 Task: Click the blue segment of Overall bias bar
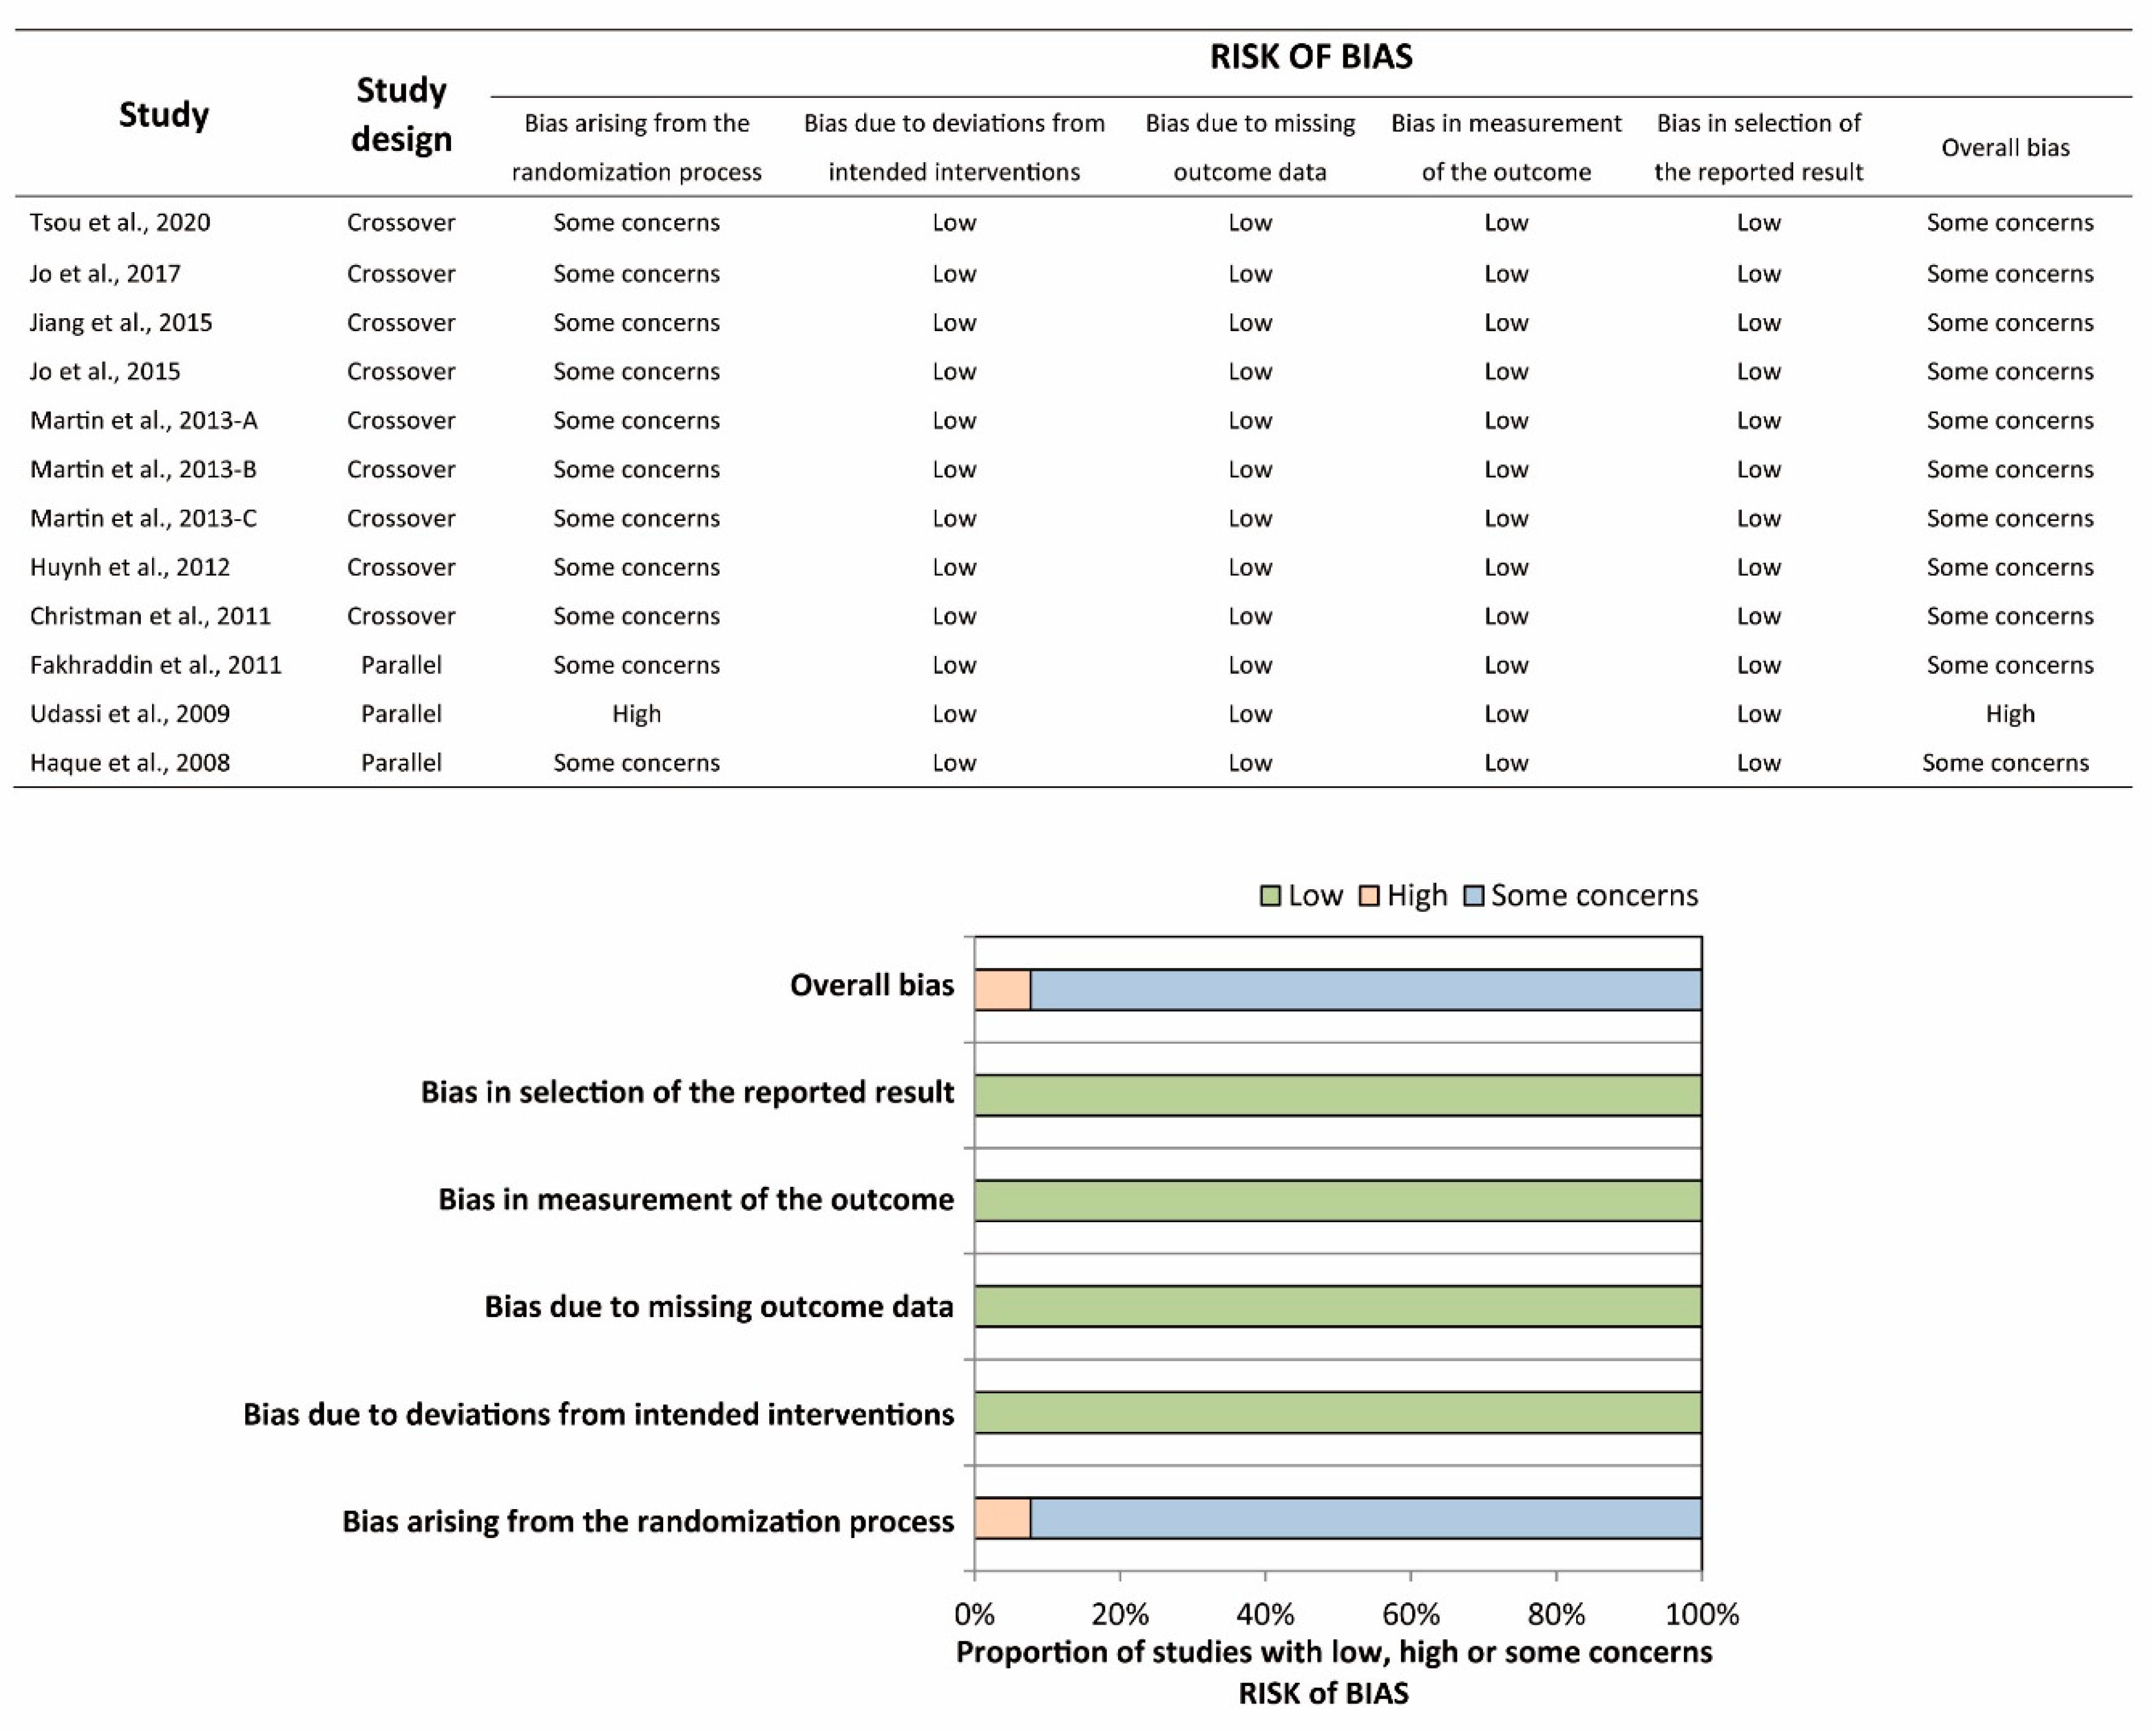click(x=1365, y=990)
